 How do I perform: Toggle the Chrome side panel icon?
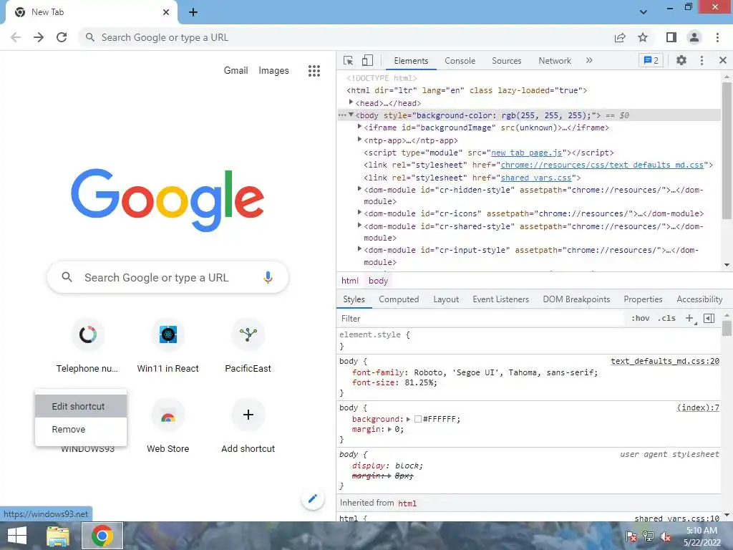click(x=671, y=37)
